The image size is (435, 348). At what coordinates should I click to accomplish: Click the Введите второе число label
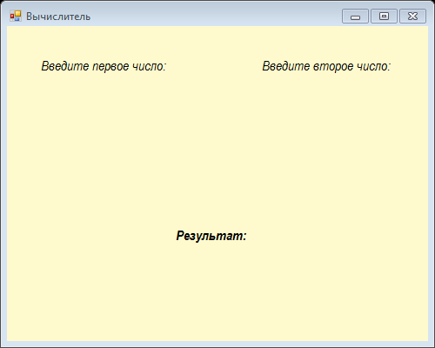click(326, 66)
